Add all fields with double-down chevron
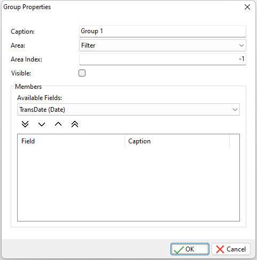The image size is (257, 260). [25, 124]
